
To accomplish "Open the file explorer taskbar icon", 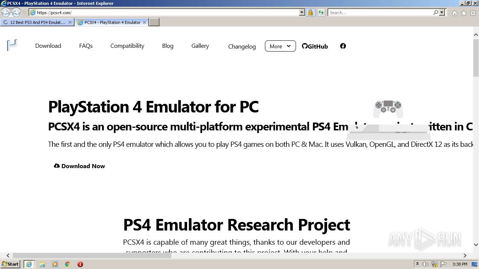I will 42,264.
